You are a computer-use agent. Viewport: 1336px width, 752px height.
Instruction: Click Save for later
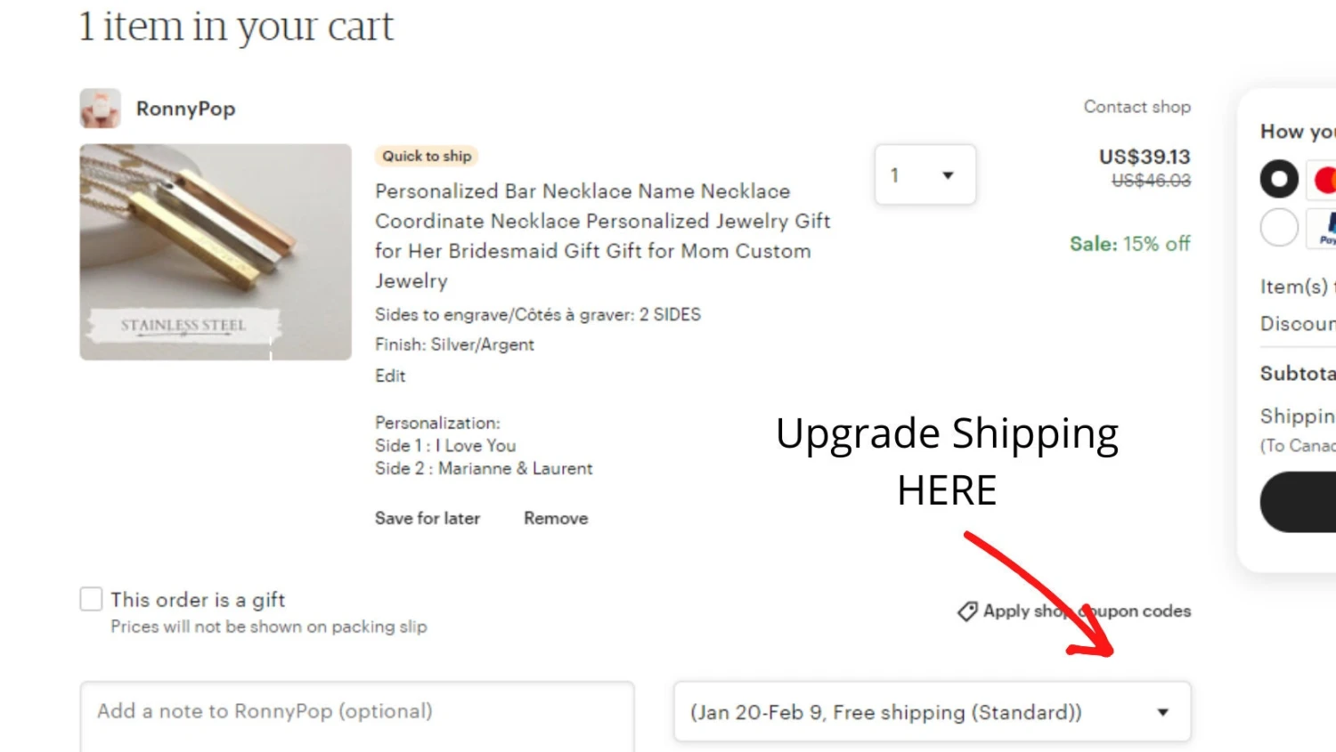(x=428, y=518)
